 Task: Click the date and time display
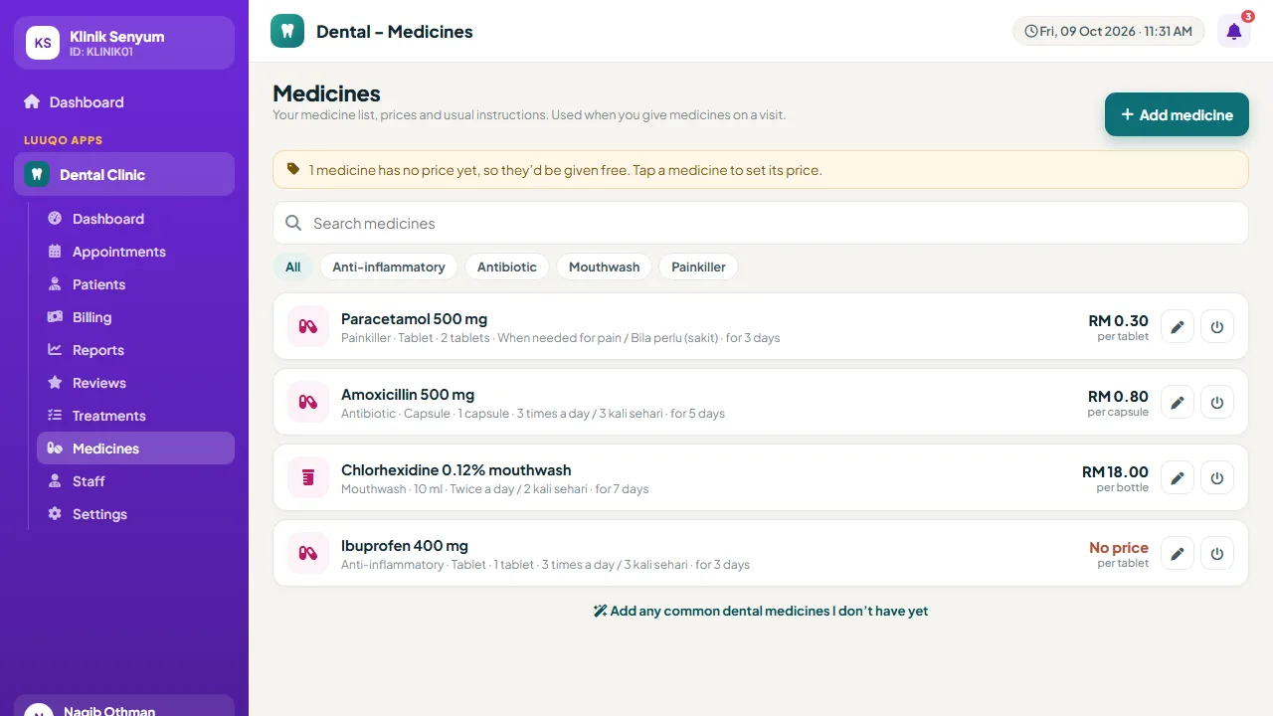coord(1108,31)
